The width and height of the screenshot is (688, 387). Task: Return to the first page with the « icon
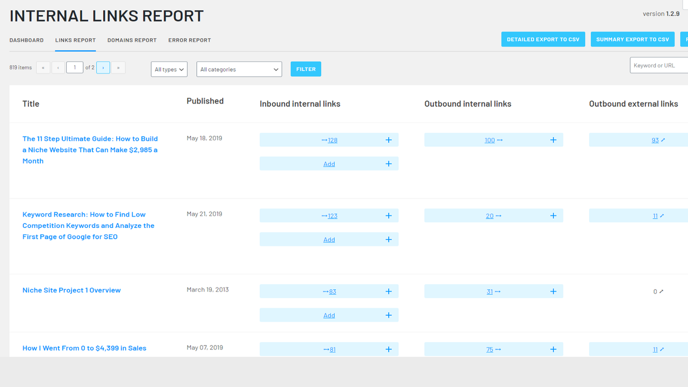click(x=43, y=67)
